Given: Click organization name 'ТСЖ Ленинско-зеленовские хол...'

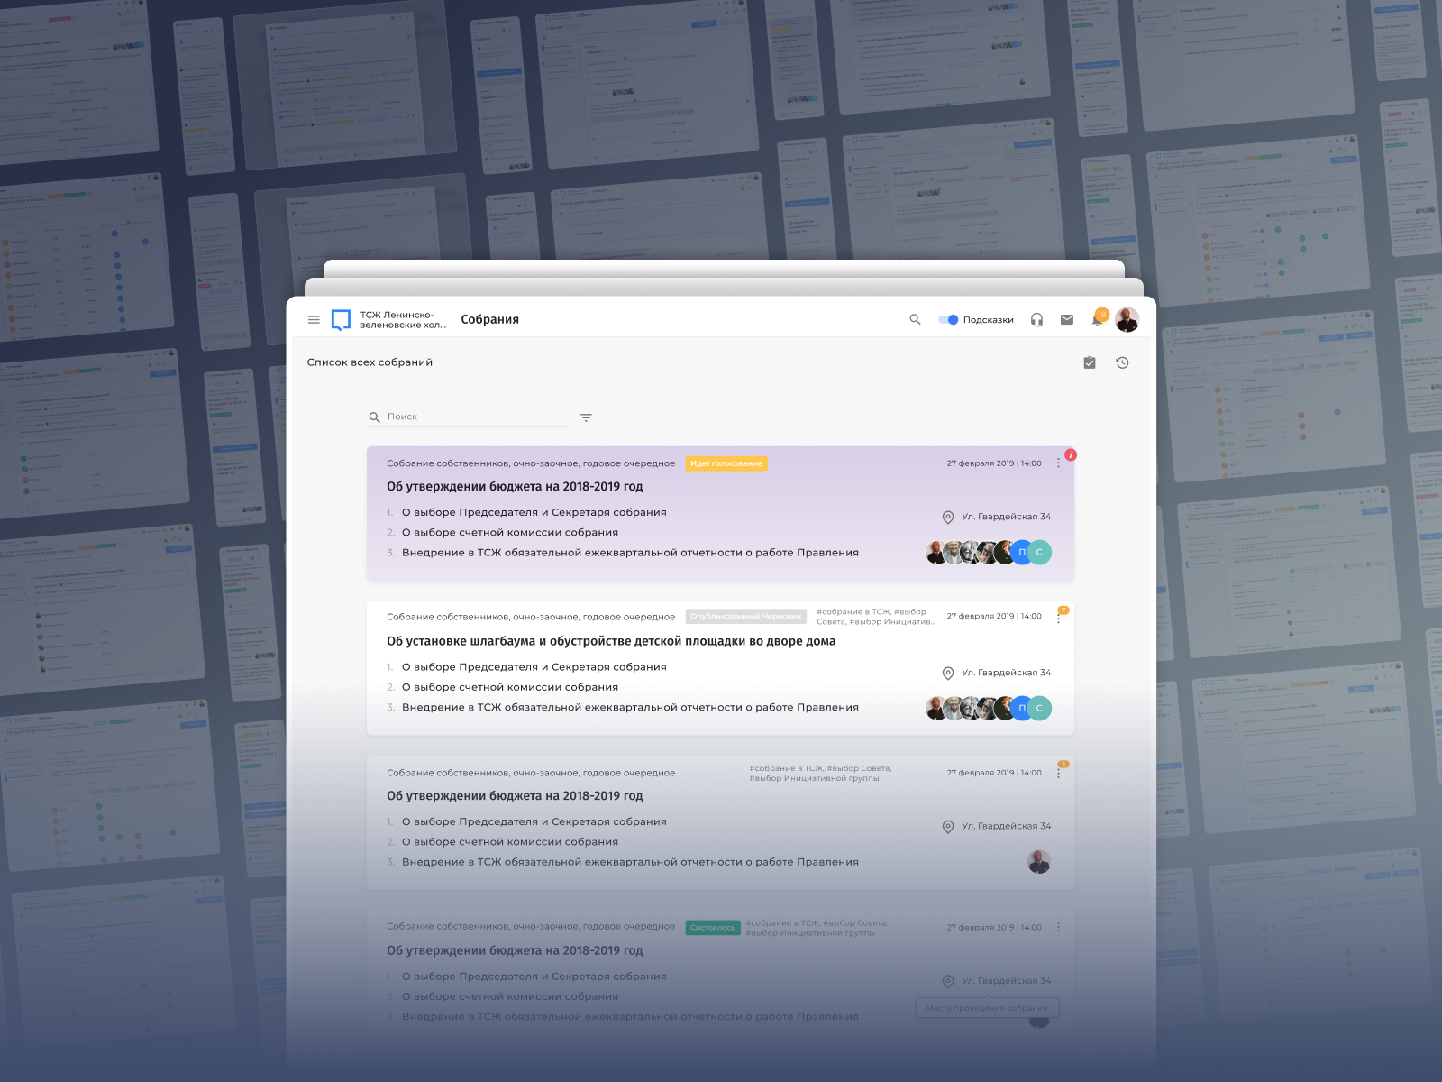Looking at the screenshot, I should pyautogui.click(x=403, y=320).
